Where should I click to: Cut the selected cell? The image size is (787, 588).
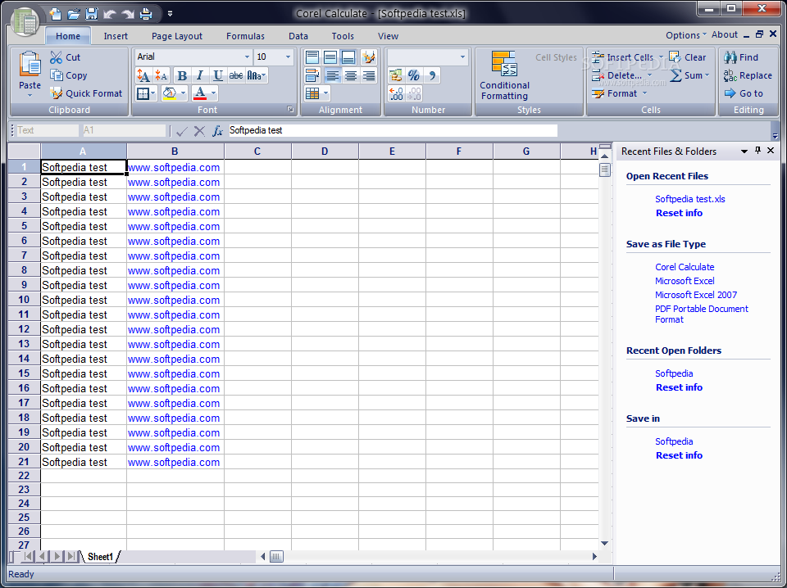coord(65,57)
